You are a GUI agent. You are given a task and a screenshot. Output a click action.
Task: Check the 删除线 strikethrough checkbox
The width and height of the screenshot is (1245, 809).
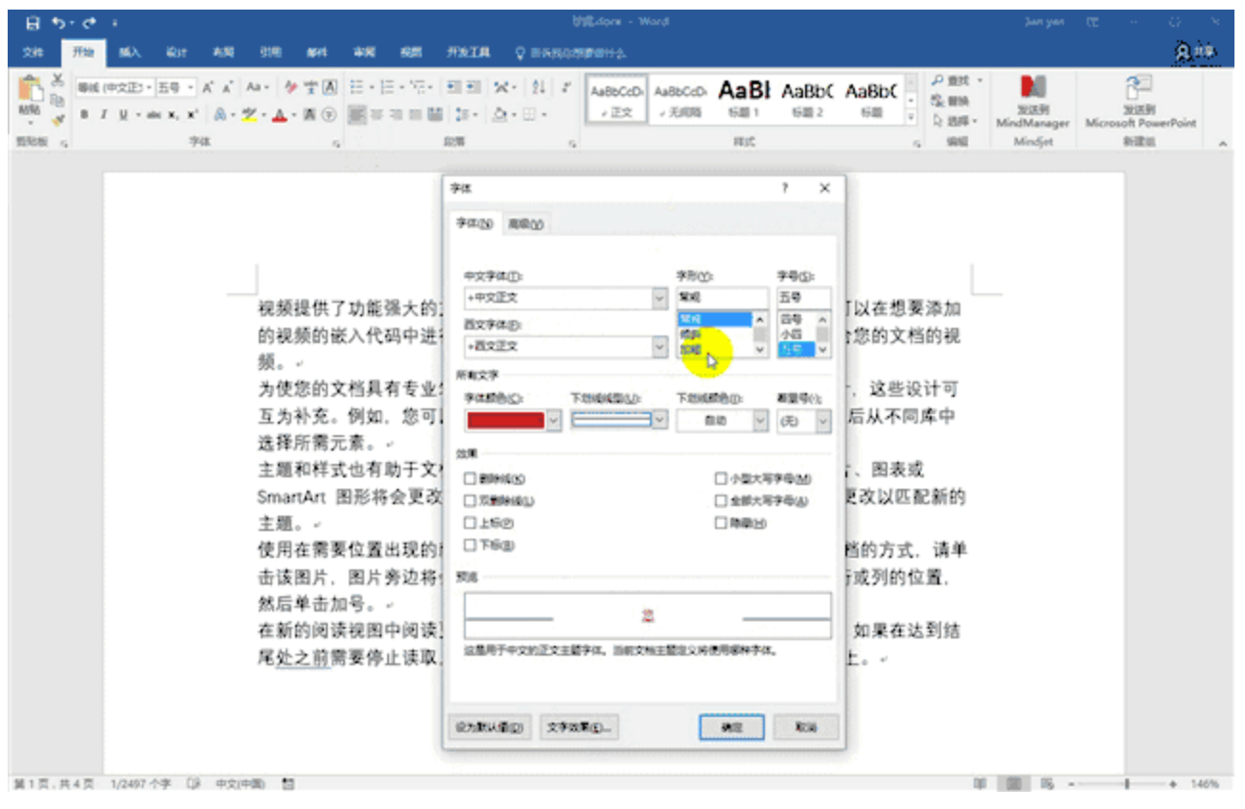[x=470, y=478]
